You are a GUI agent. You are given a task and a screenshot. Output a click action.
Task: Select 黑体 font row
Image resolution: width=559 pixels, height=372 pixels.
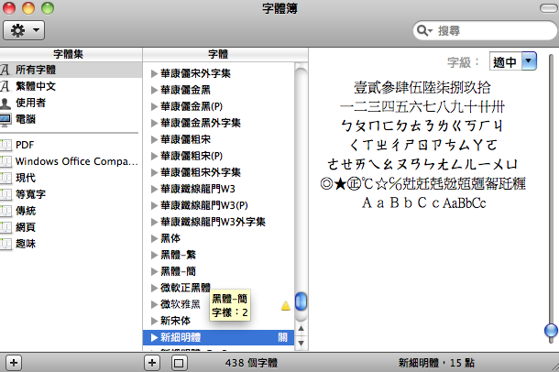tap(218, 238)
